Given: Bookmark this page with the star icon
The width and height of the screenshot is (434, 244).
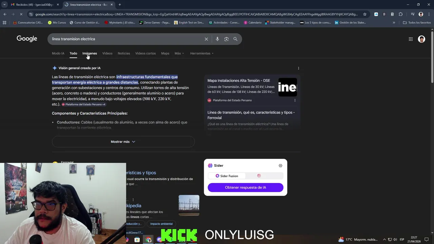Looking at the screenshot, I should 365,14.
